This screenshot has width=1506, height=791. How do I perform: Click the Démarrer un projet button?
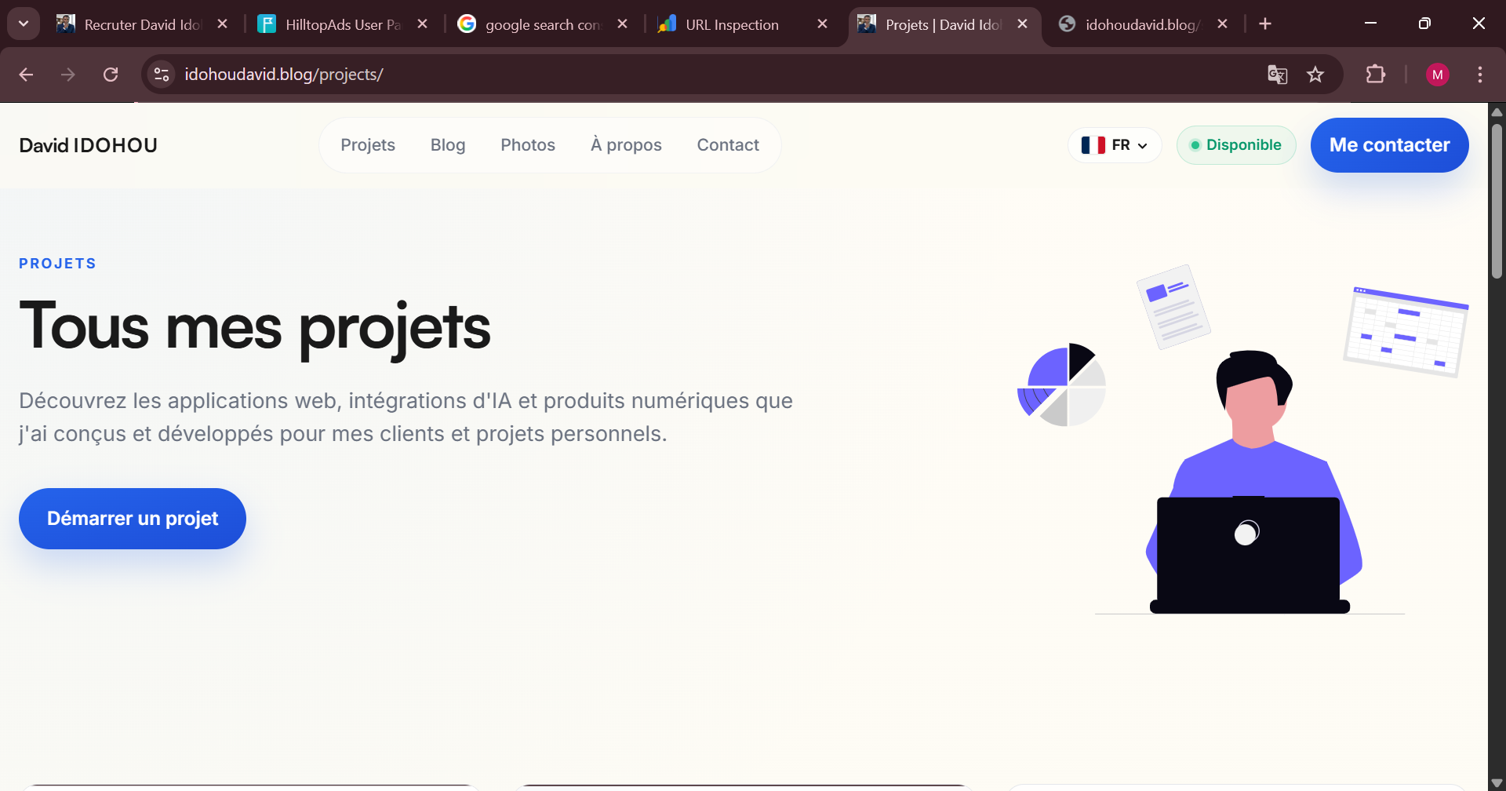pyautogui.click(x=133, y=519)
